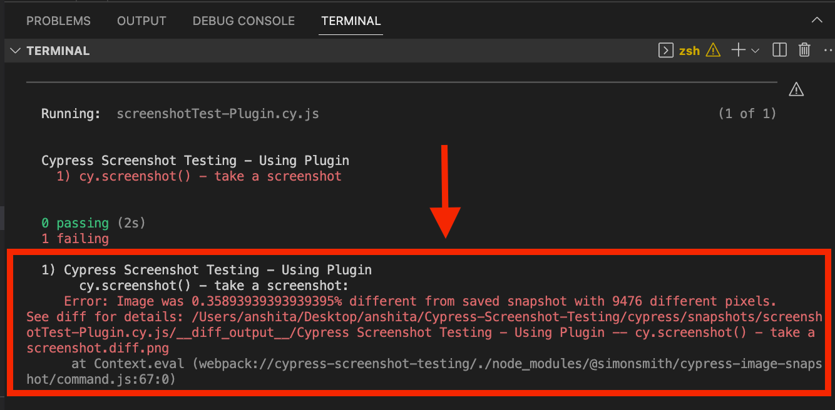Screen dimensions: 835x410
Task: Click the TERMINAL section header label
Action: point(58,51)
